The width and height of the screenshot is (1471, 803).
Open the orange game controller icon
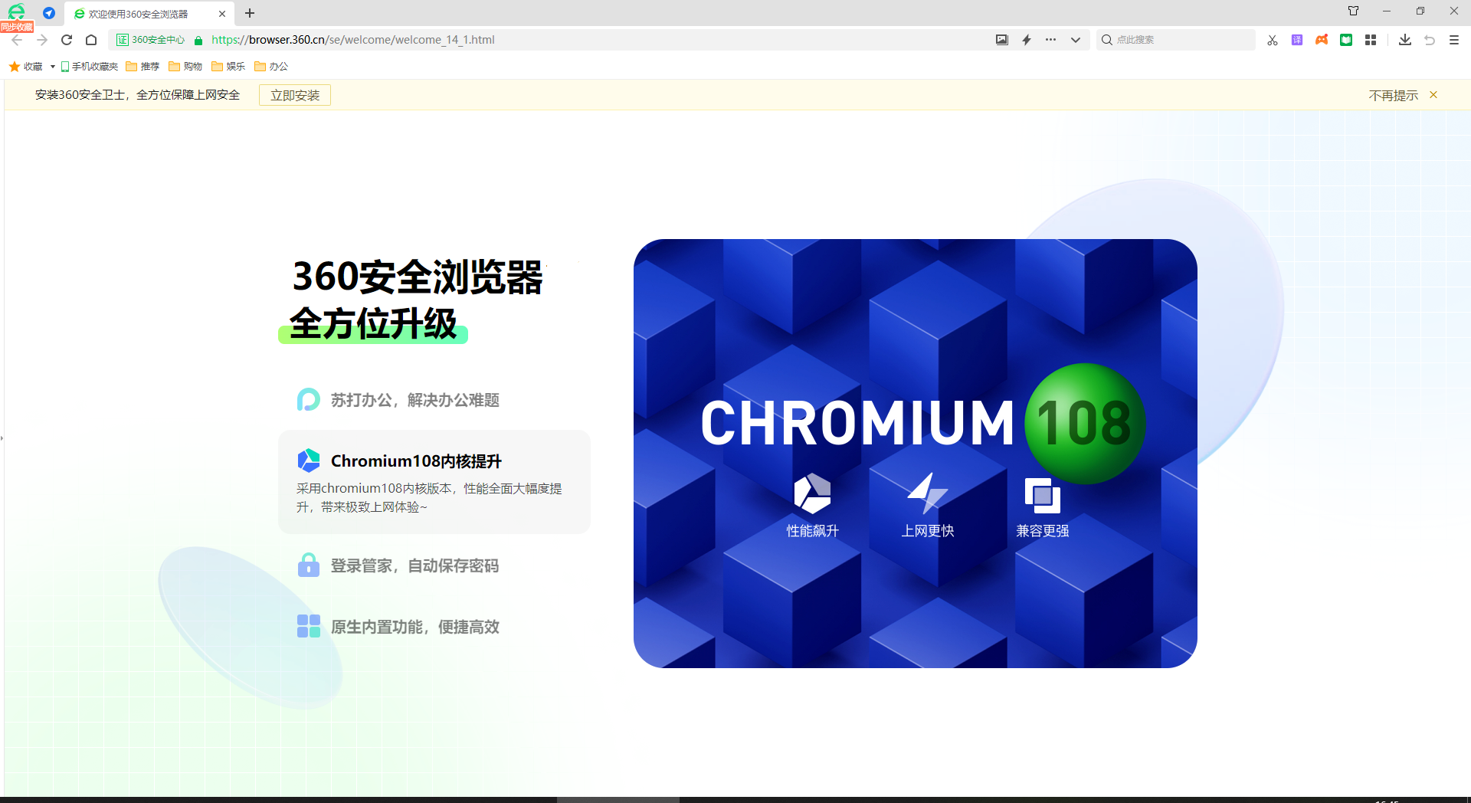pyautogui.click(x=1322, y=40)
